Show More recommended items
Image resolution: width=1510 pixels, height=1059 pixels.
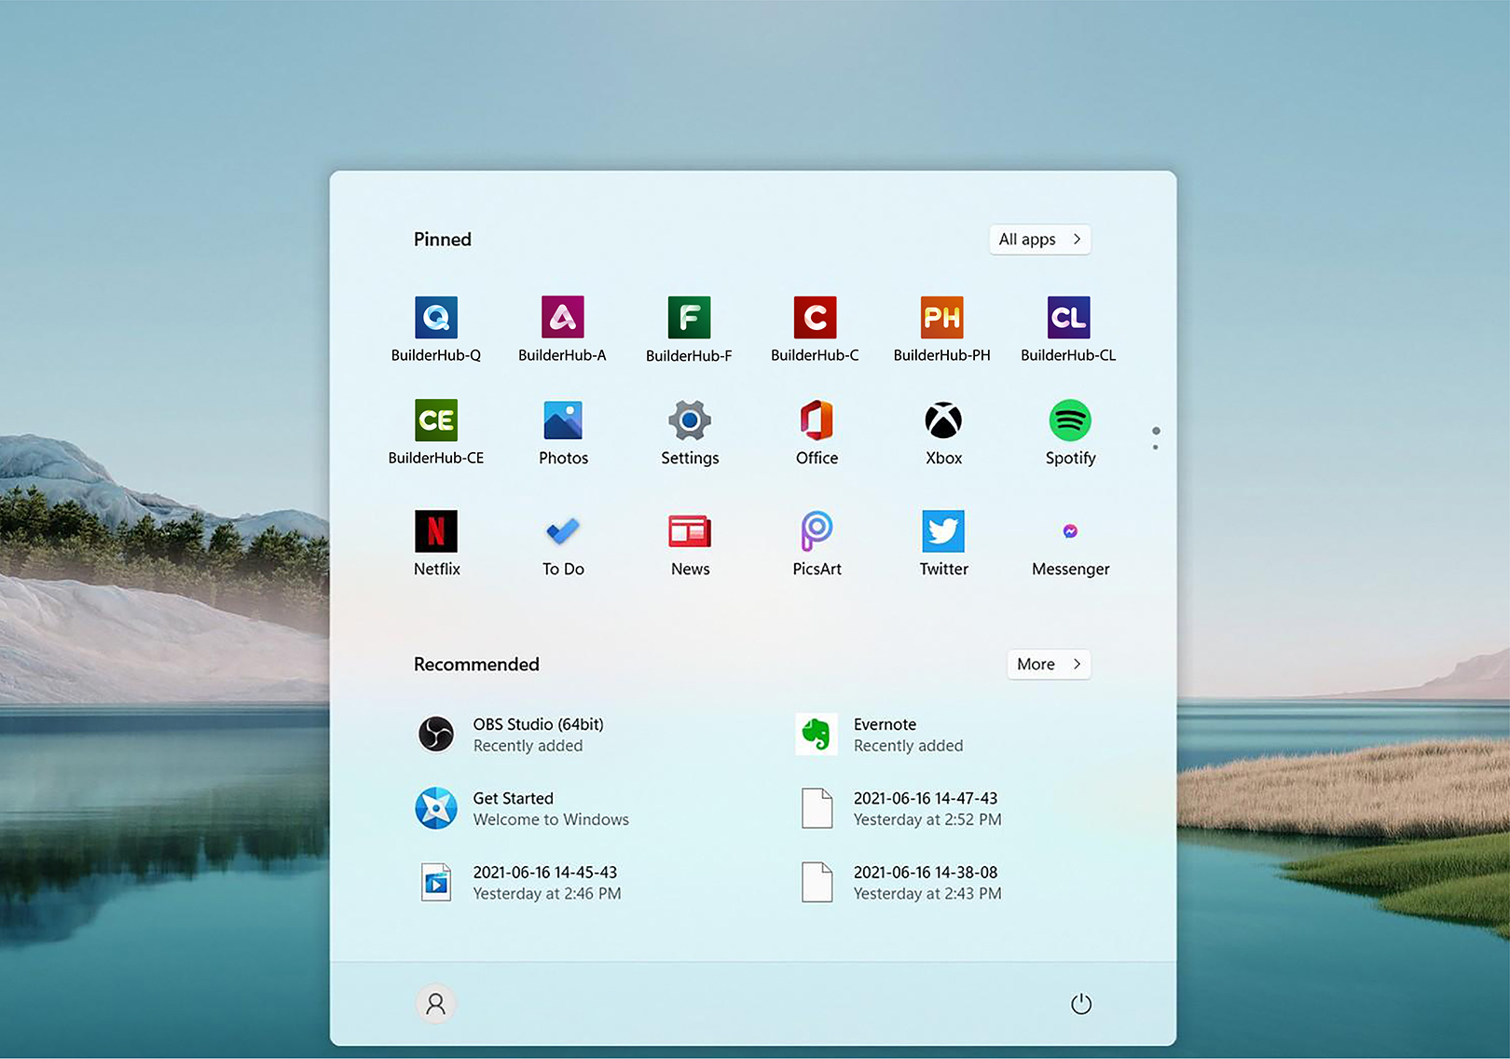1050,665
